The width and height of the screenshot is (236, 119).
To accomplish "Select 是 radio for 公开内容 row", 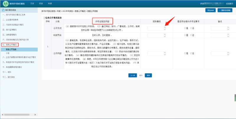I will click(x=185, y=53).
